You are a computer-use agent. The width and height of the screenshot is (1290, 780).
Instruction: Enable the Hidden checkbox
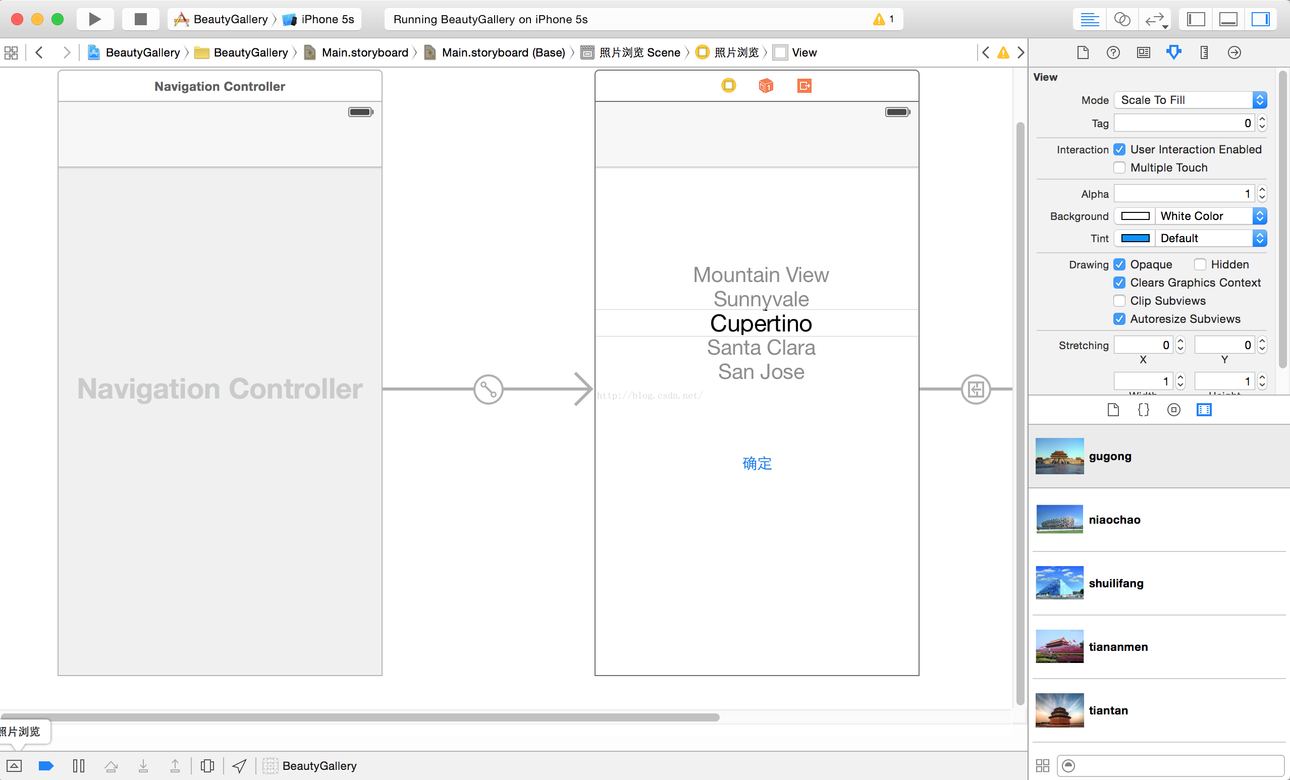tap(1200, 264)
